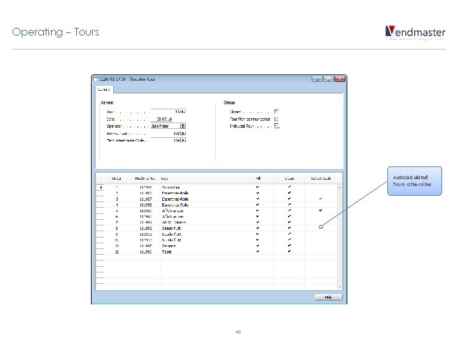The height and width of the screenshot is (343, 458).
Task: Click the Fill column header
Action: click(x=258, y=178)
